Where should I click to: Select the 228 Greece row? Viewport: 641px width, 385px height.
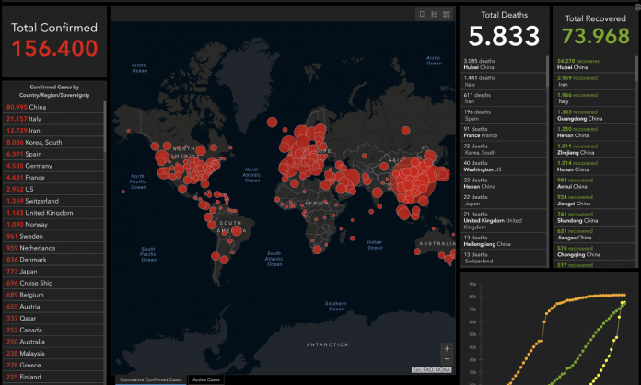pos(53,366)
